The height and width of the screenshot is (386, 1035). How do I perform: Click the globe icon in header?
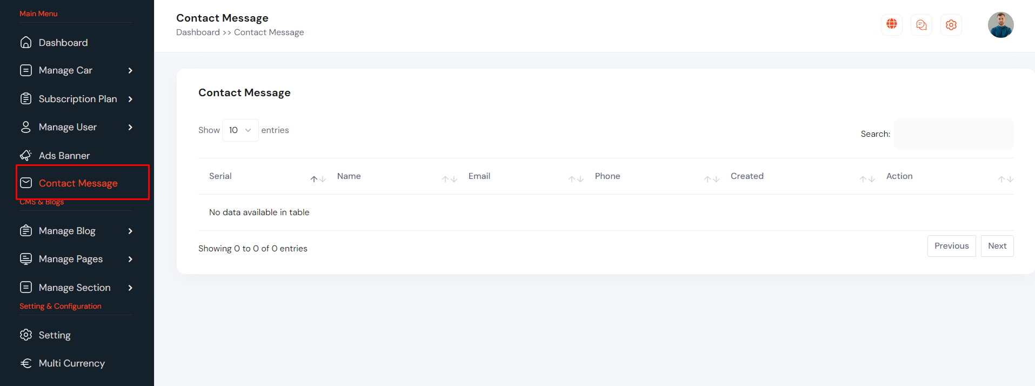pyautogui.click(x=891, y=24)
